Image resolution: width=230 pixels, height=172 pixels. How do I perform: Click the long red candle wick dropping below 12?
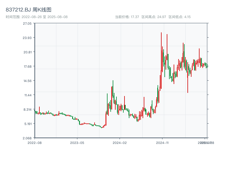click(188, 77)
